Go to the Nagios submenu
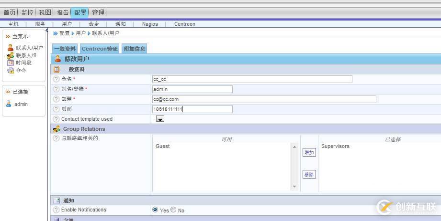The height and width of the screenshot is (221, 441). (x=150, y=24)
